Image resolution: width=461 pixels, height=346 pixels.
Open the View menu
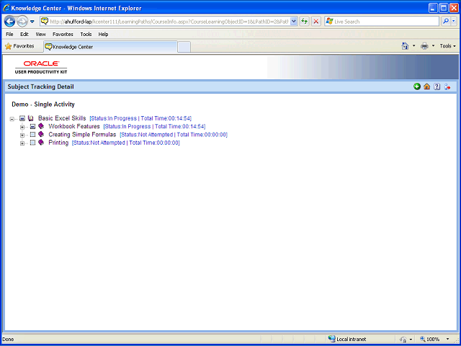[x=40, y=34]
